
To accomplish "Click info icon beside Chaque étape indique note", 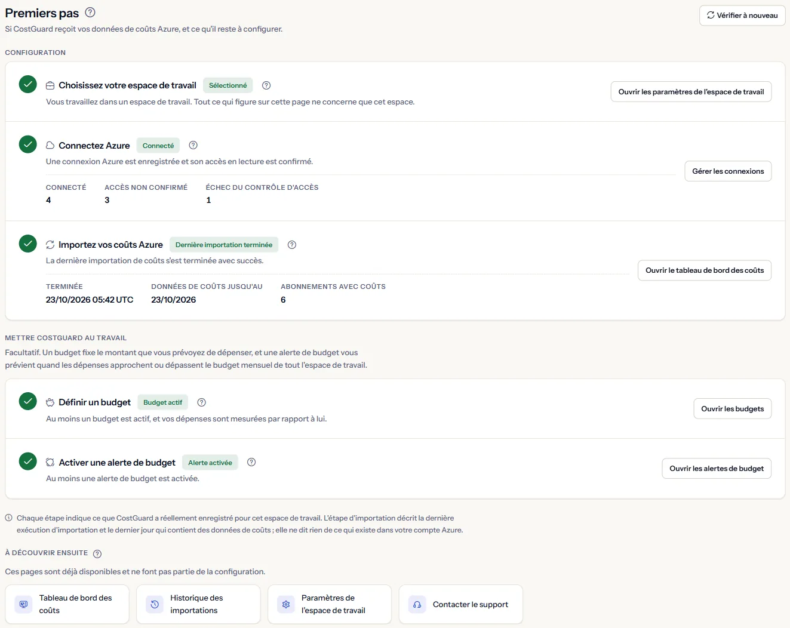I will [x=8, y=518].
